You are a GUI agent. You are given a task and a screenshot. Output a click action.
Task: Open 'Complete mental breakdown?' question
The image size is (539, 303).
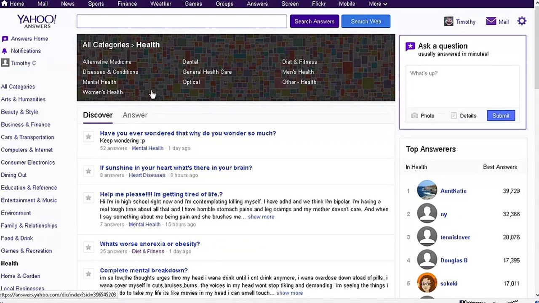pos(144,270)
